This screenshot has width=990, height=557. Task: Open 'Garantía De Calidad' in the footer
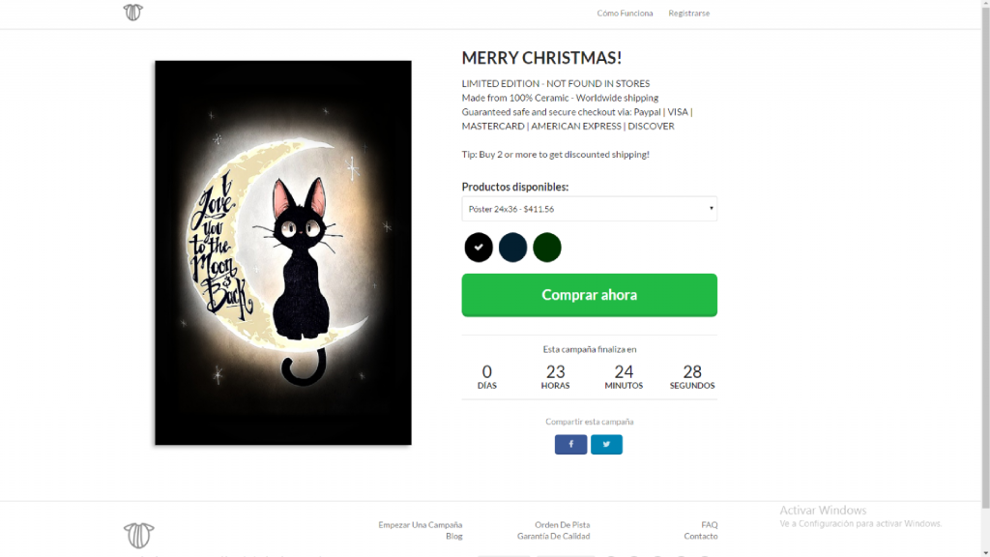(553, 537)
